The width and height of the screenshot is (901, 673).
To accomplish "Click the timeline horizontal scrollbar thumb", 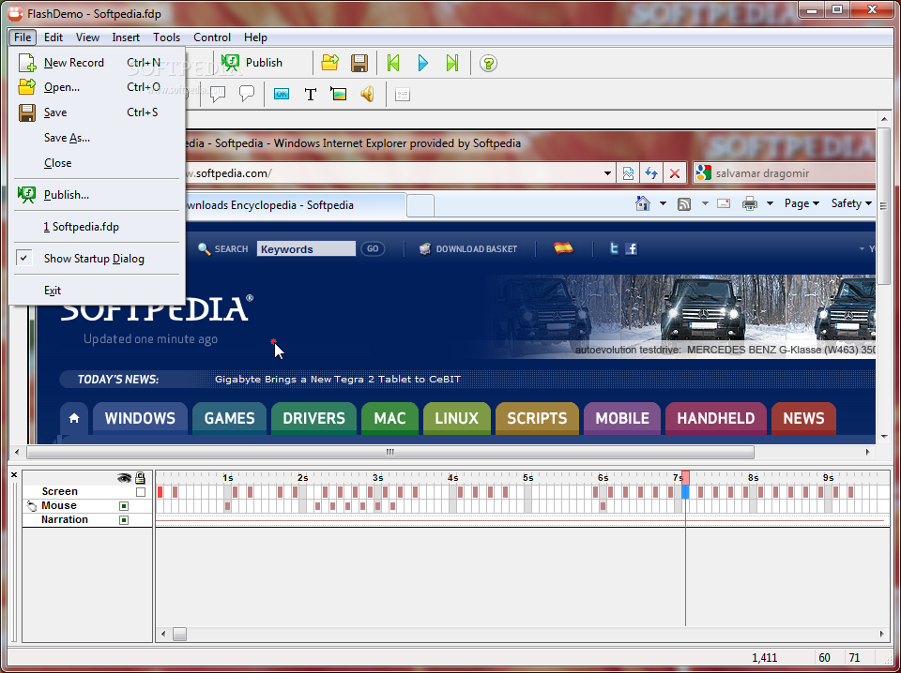I will coord(180,634).
